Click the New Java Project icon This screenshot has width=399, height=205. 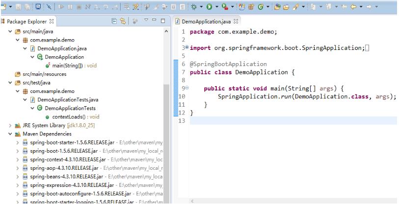(242, 7)
